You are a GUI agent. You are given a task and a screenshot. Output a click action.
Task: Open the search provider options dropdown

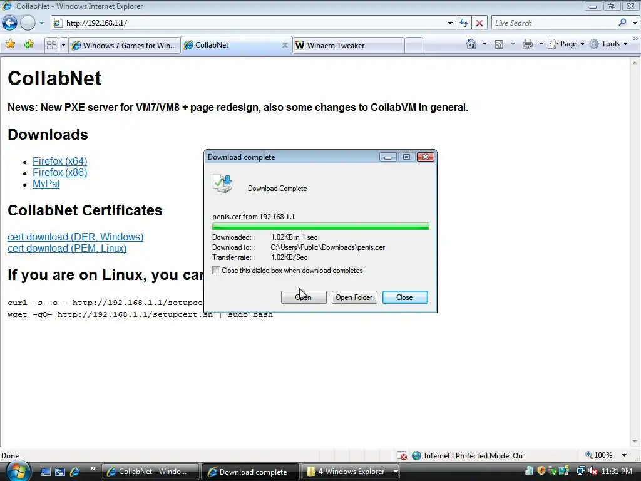(635, 23)
